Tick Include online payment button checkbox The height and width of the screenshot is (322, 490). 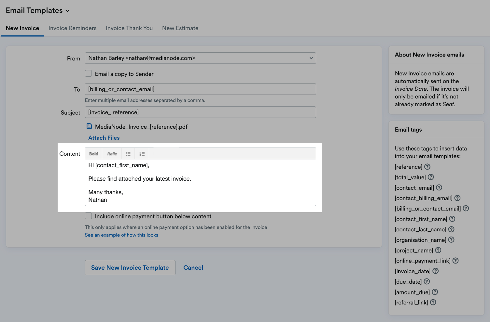click(x=89, y=216)
